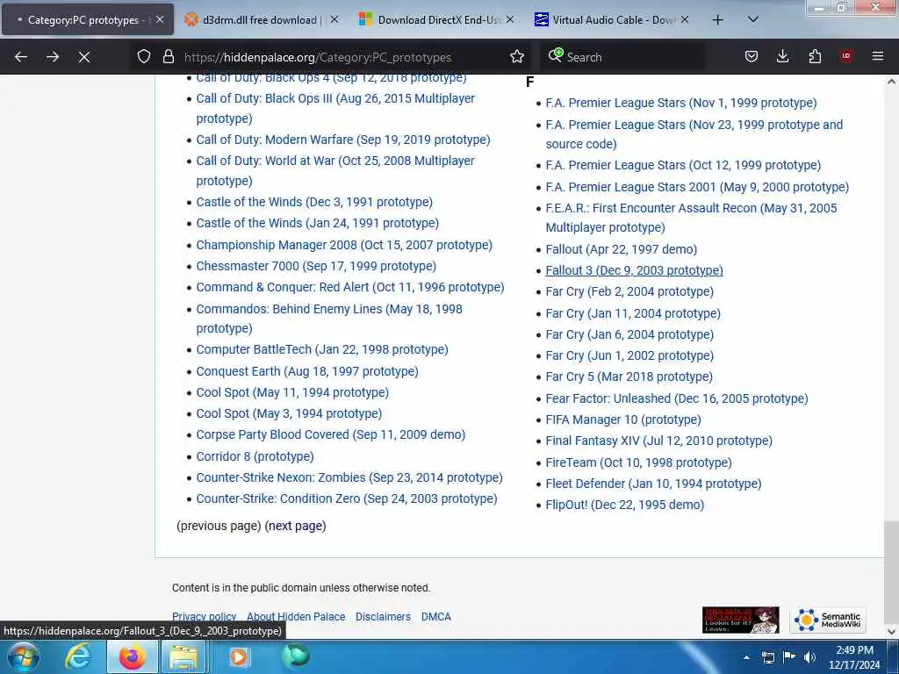Viewport: 899px width, 674px height.
Task: Go to the next page link
Action: 296,526
